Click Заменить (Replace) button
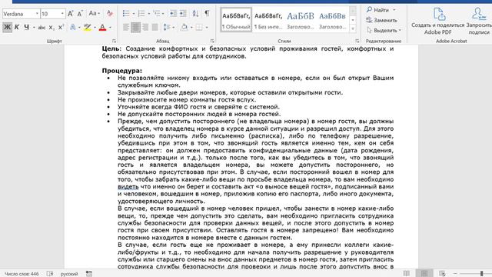Viewport: 492px width, 277px height. click(381, 20)
